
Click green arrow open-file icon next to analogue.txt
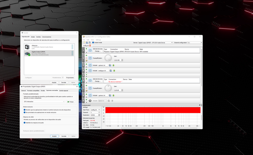114,70
